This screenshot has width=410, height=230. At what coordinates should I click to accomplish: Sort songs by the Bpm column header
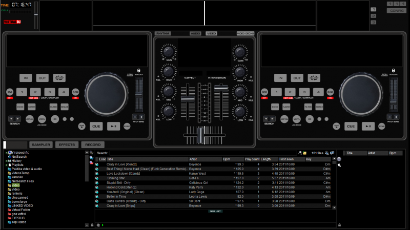pos(233,159)
